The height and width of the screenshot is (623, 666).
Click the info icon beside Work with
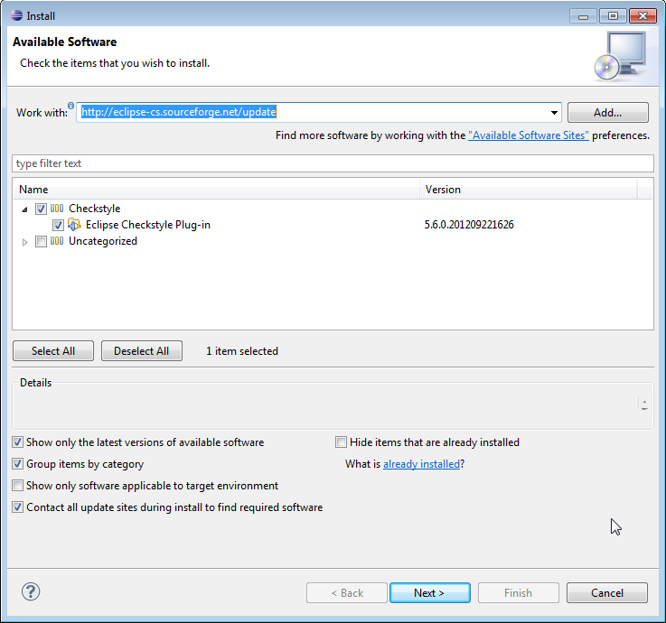pyautogui.click(x=70, y=106)
